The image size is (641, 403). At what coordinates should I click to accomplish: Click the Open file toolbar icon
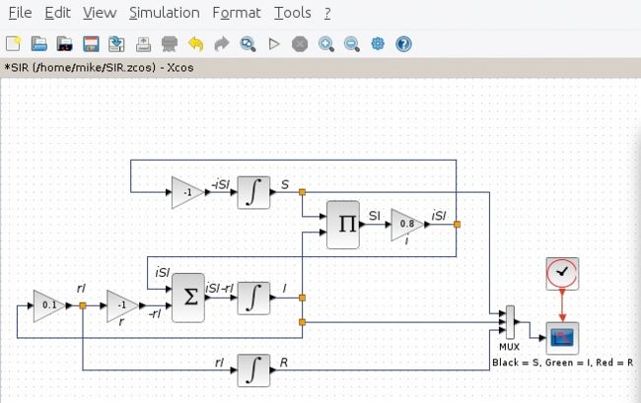38,43
